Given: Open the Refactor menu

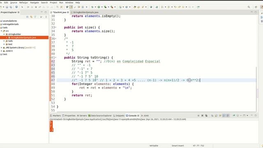Looking at the screenshot, I should 23,2.
